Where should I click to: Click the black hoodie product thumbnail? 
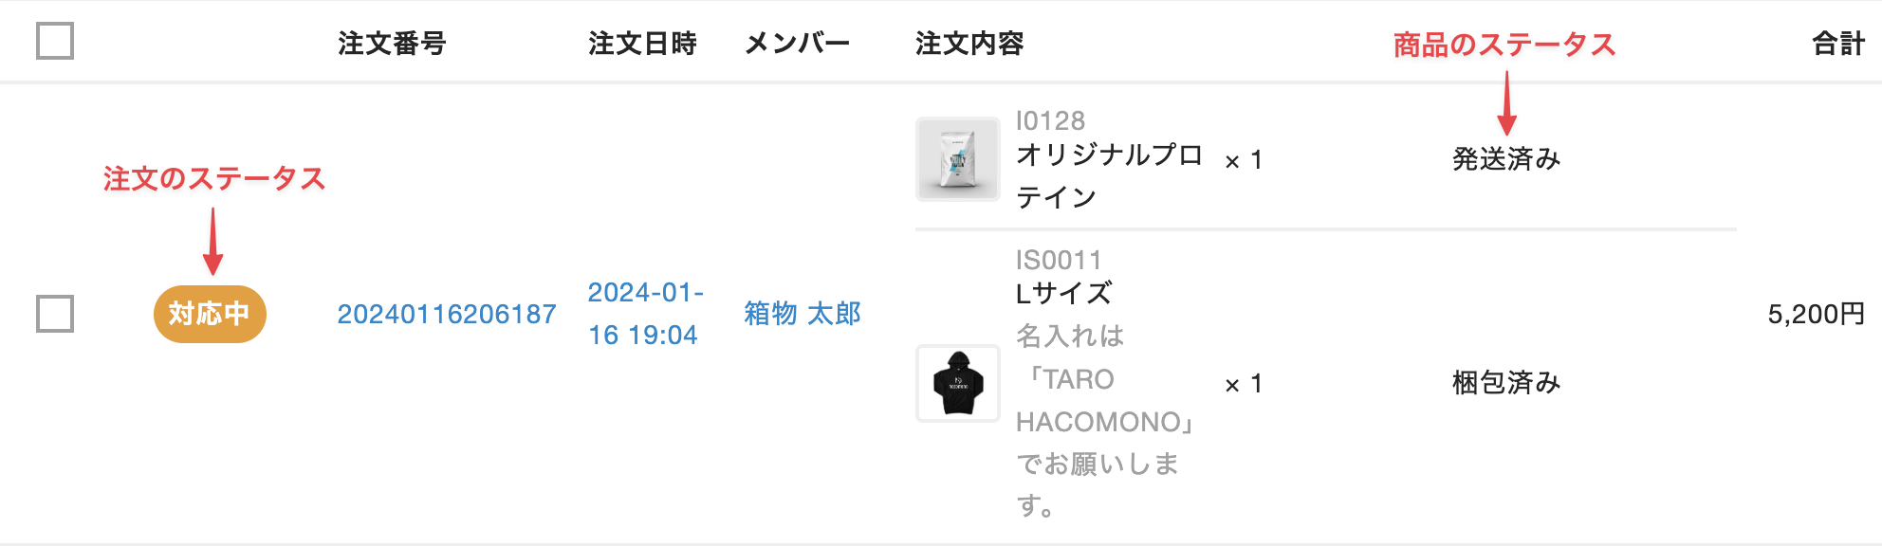click(x=957, y=383)
